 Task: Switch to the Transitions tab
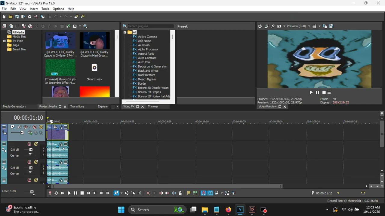(77, 106)
